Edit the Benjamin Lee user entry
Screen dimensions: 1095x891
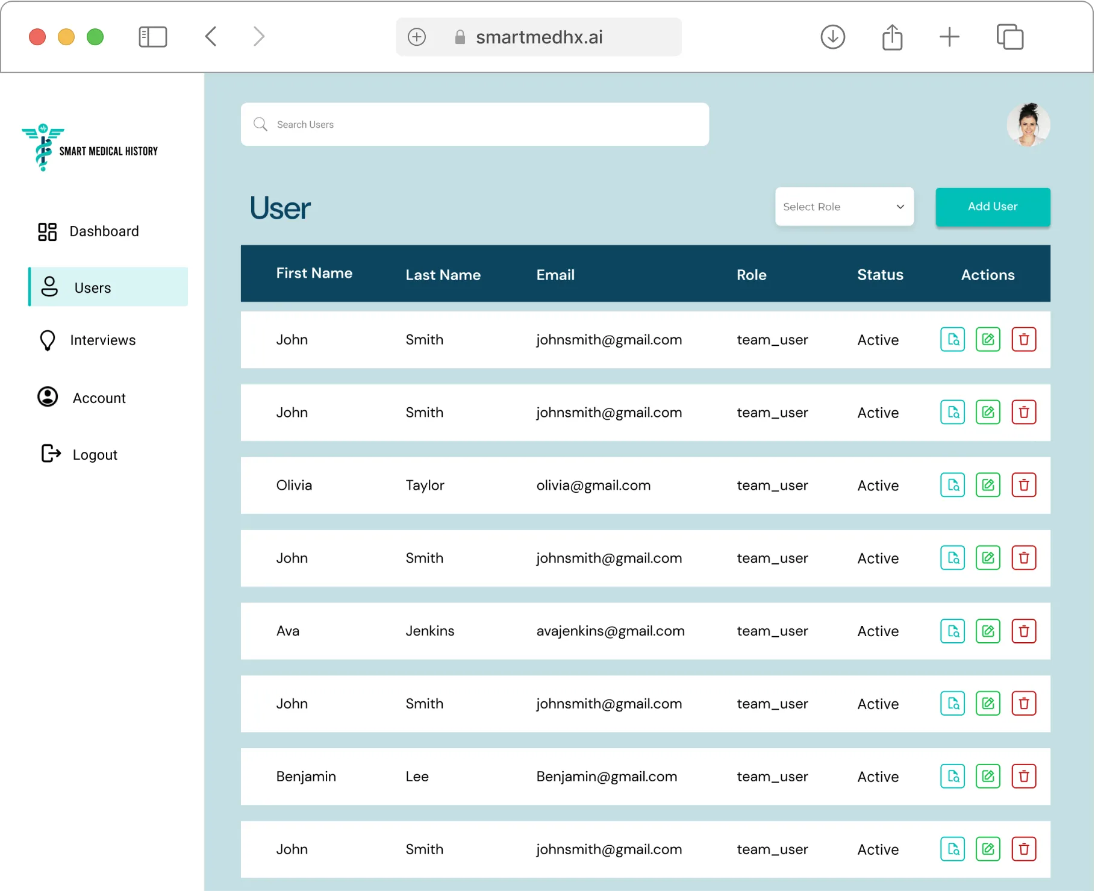(x=988, y=776)
